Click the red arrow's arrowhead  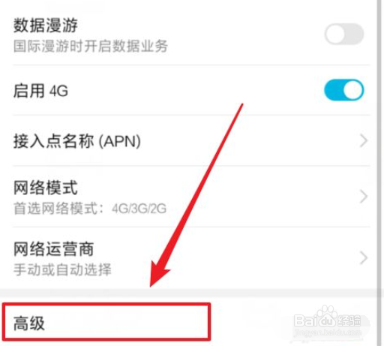(x=158, y=274)
